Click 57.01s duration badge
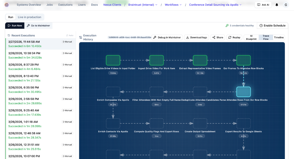Image resolution: width=294 pixels, height=159 pixels. 243,105
